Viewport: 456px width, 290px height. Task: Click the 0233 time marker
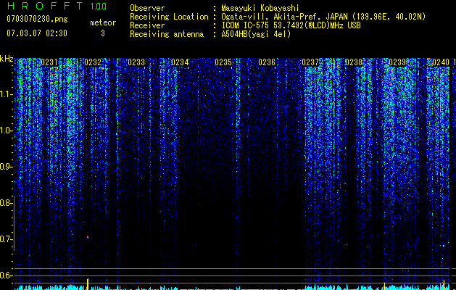[136, 62]
